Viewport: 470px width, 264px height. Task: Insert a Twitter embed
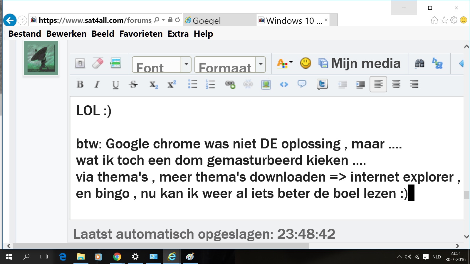click(x=322, y=84)
